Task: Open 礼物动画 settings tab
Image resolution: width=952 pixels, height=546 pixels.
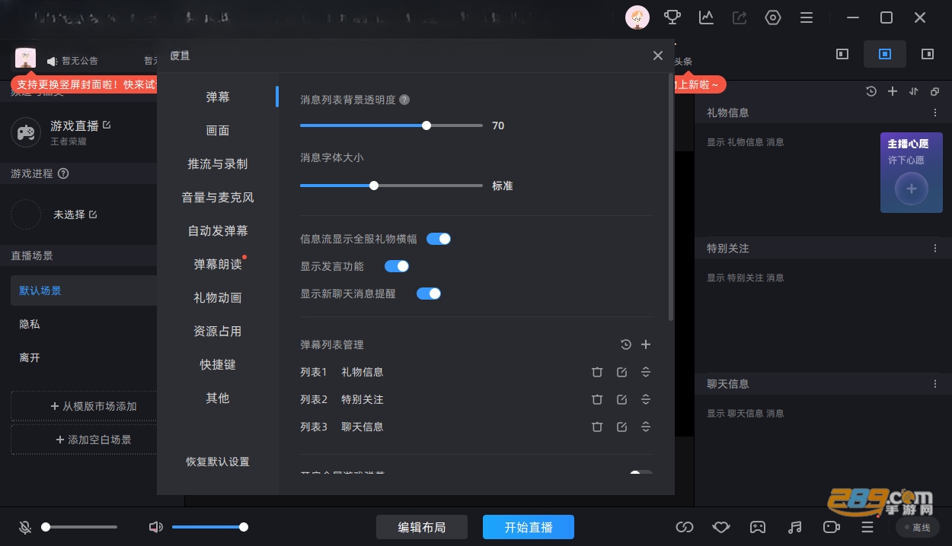Action: coord(218,298)
